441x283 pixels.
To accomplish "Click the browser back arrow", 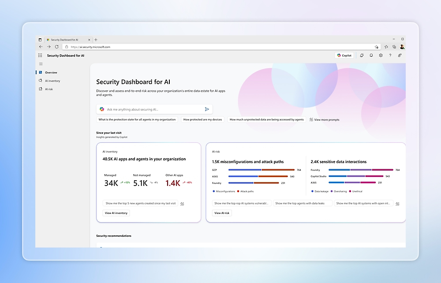I will 41,47.
